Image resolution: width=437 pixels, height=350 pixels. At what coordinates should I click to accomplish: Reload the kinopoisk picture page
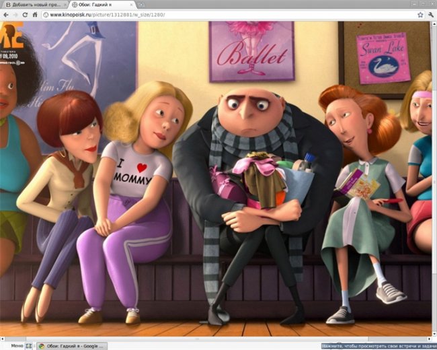coord(26,14)
